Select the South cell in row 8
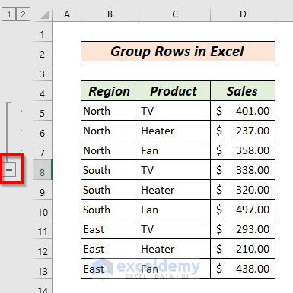Screen dimensions: 293x293 click(110, 170)
